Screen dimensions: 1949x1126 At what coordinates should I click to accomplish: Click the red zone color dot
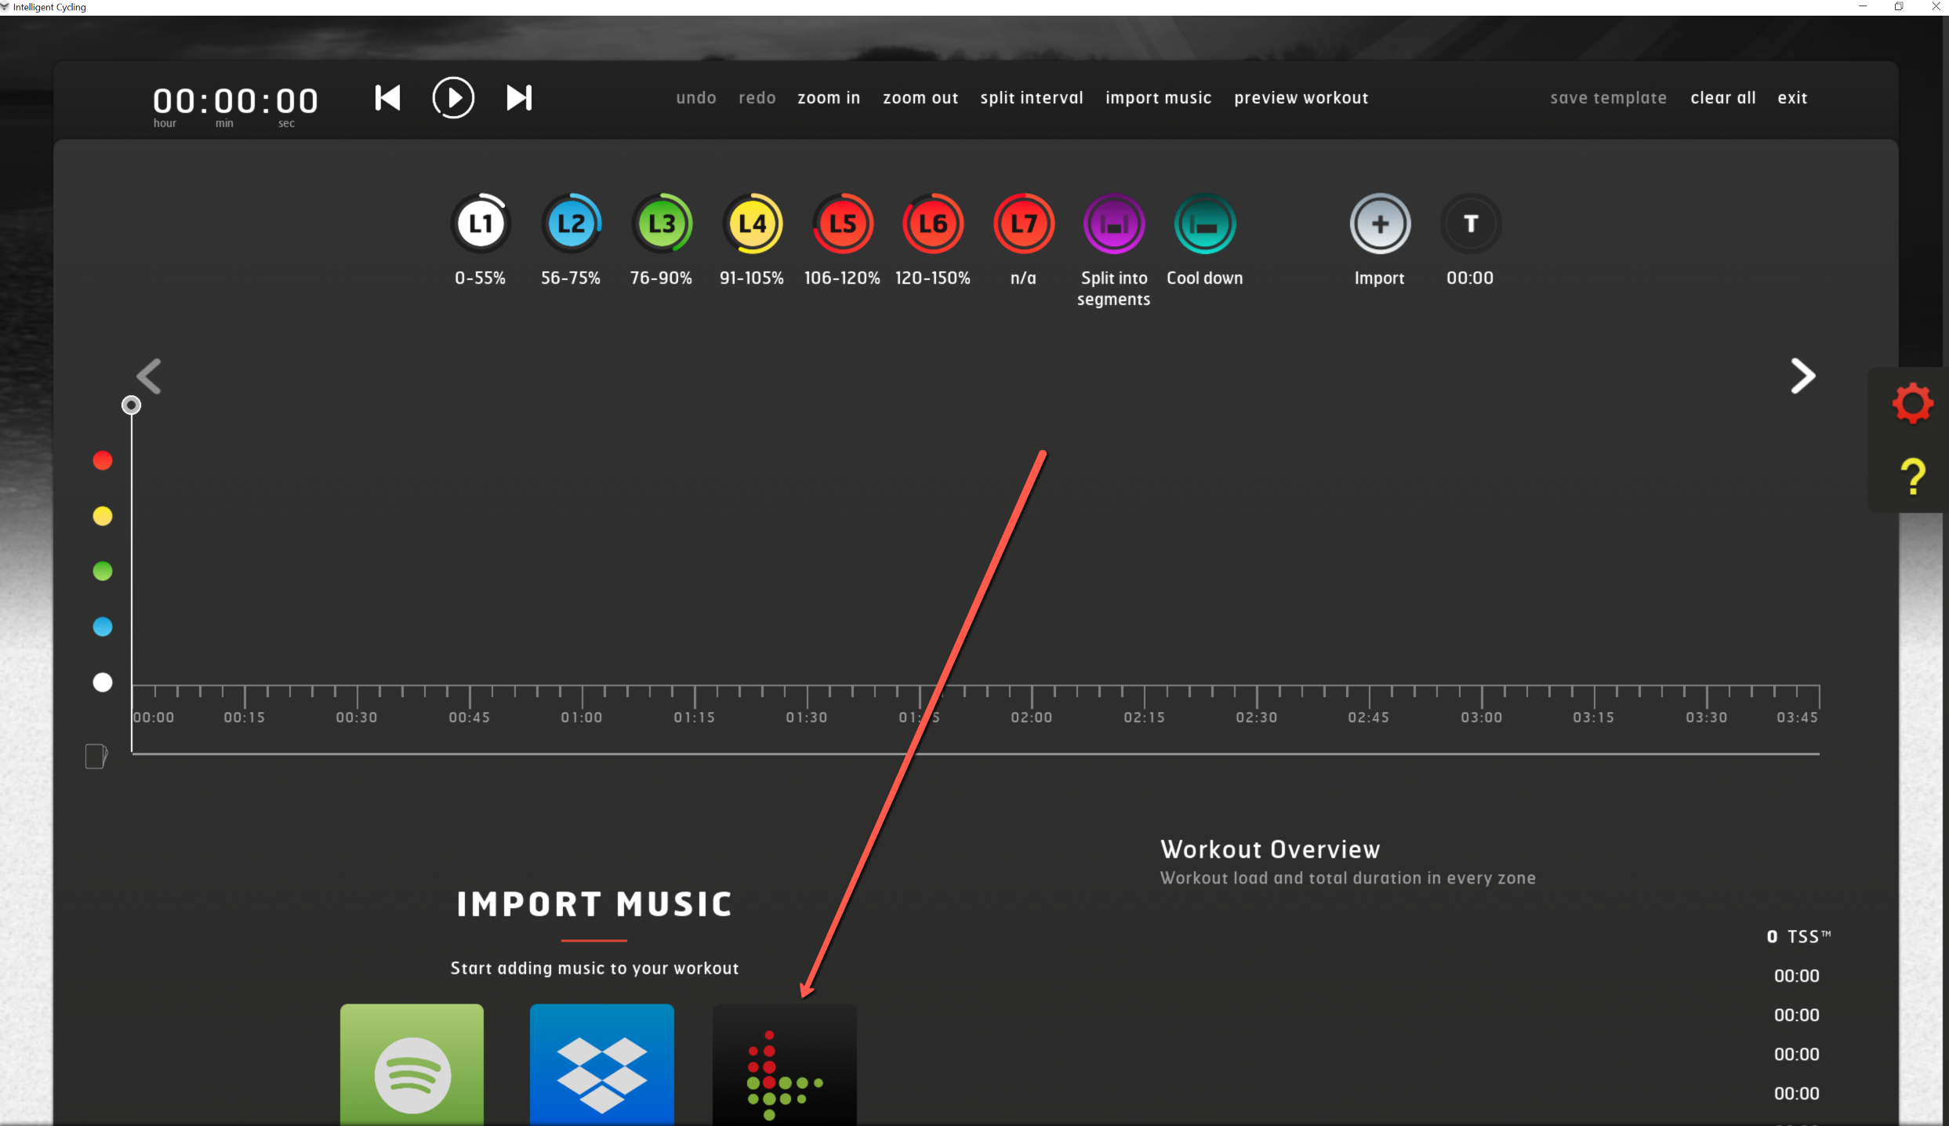(103, 460)
